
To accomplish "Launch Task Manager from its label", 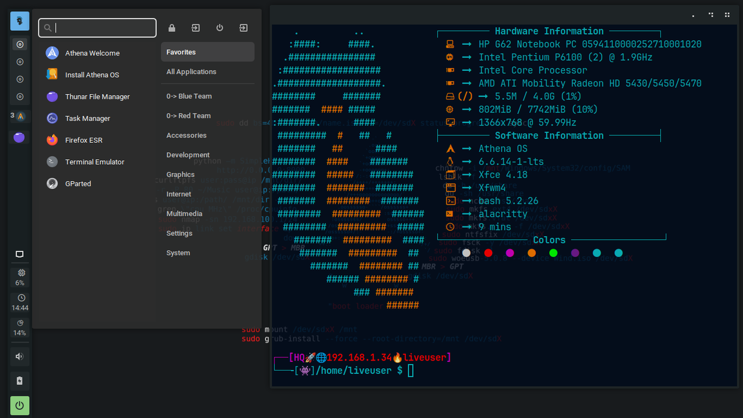I will 88,118.
